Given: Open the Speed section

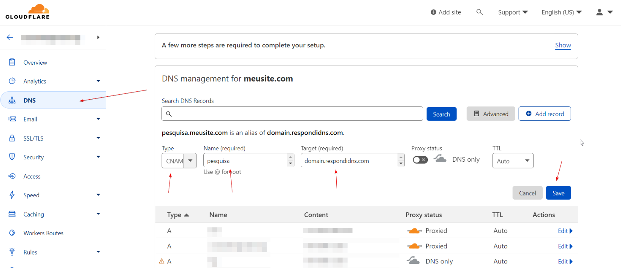Looking at the screenshot, I should [31, 195].
